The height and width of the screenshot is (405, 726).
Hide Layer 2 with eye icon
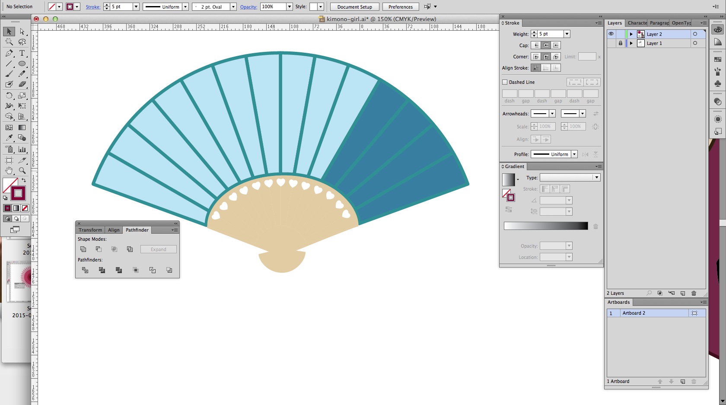(x=611, y=34)
